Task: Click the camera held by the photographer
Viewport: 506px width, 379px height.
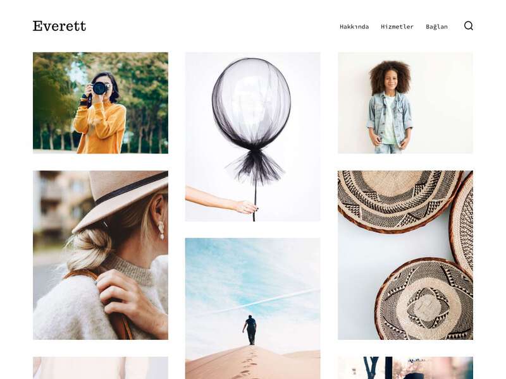Action: click(x=100, y=88)
